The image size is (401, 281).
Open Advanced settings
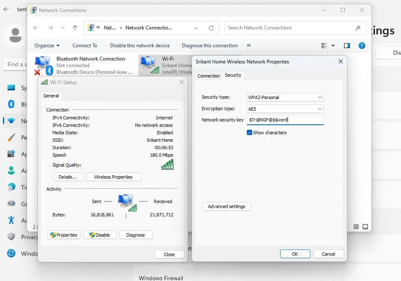[x=226, y=206]
